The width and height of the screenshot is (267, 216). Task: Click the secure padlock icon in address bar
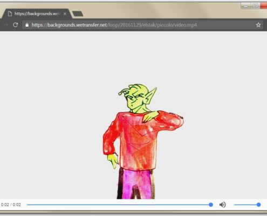coord(27,25)
